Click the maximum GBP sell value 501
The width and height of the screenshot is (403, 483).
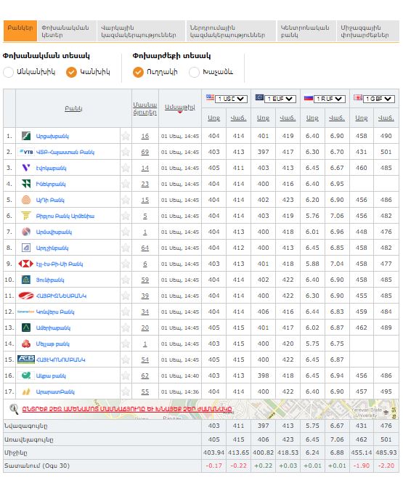pyautogui.click(x=386, y=439)
